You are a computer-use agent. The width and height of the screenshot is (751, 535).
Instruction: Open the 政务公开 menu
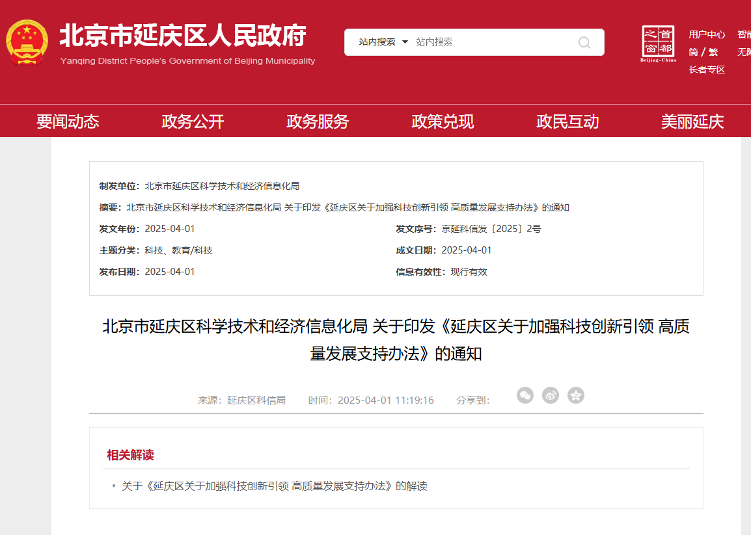coord(191,121)
